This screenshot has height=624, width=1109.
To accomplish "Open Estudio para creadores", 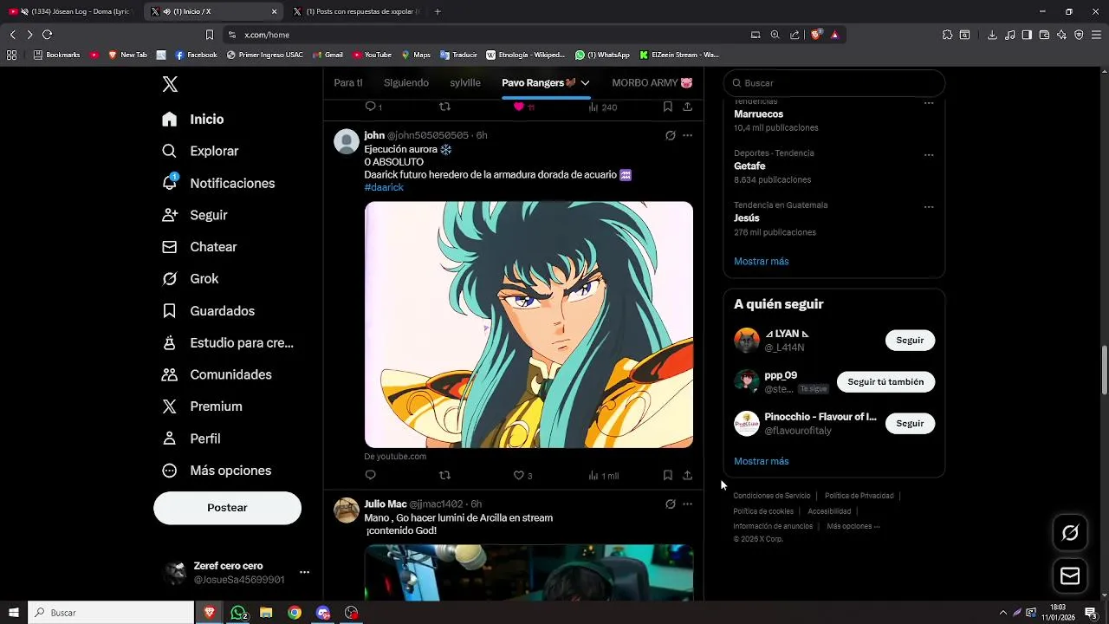I will tap(228, 343).
